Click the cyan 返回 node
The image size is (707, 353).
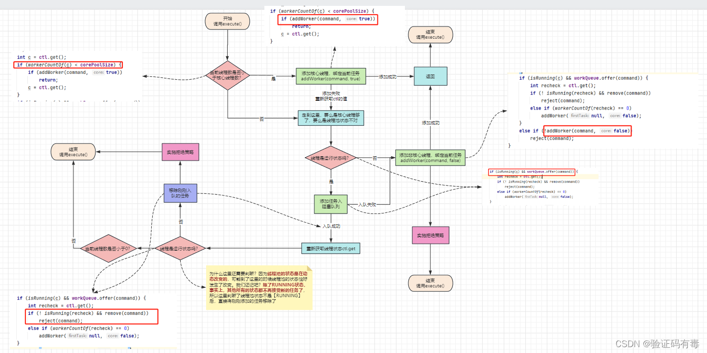(x=430, y=76)
